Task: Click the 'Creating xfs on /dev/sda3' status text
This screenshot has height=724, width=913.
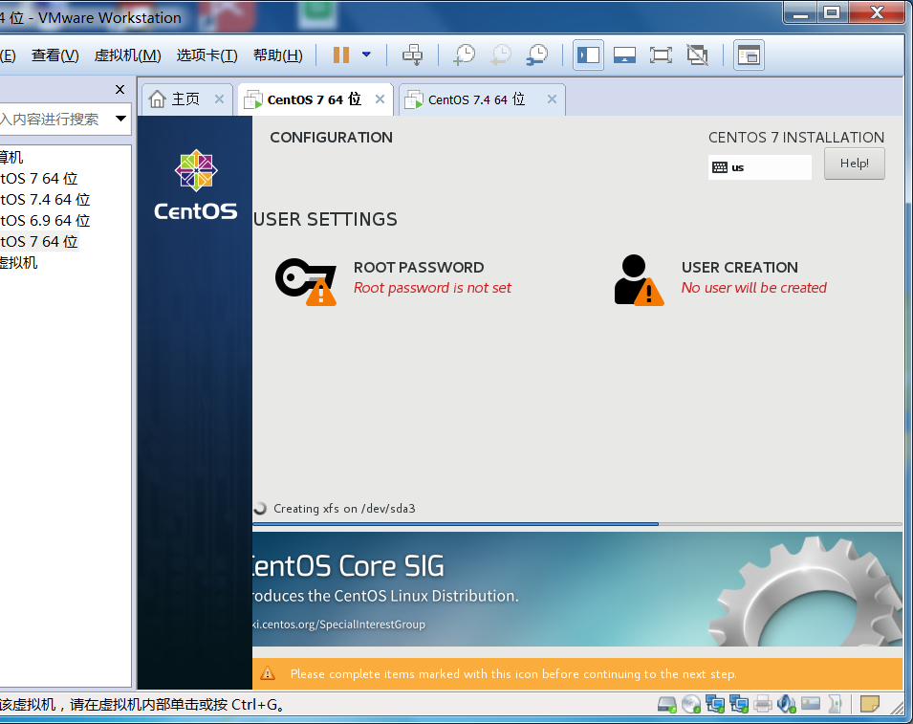Action: coord(344,509)
